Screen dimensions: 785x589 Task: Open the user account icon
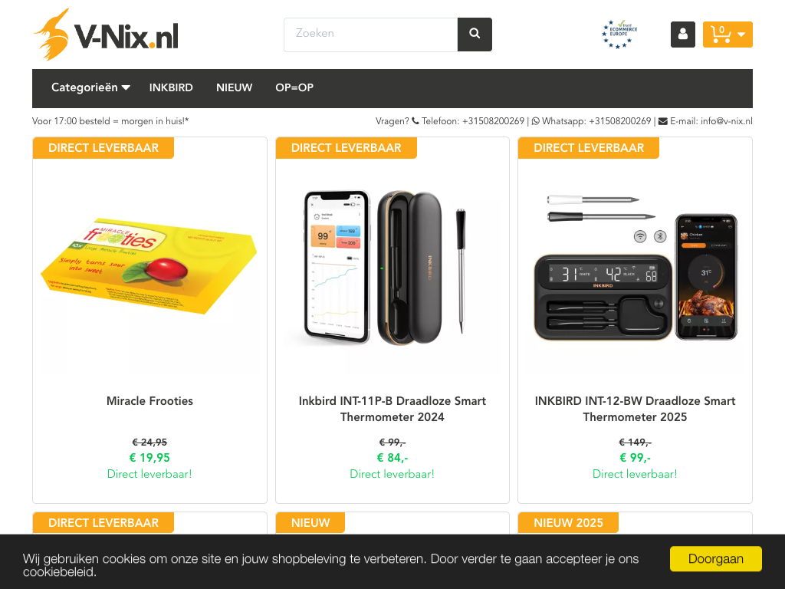[683, 35]
